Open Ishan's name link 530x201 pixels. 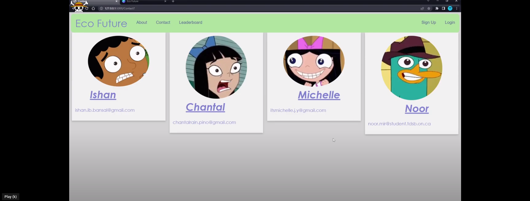(103, 95)
